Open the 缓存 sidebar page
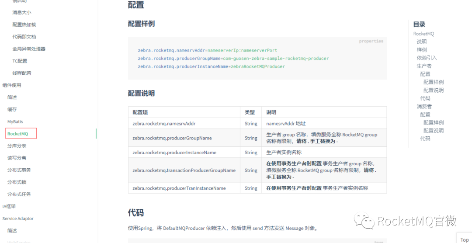Image resolution: width=472 pixels, height=243 pixels. pyautogui.click(x=12, y=109)
